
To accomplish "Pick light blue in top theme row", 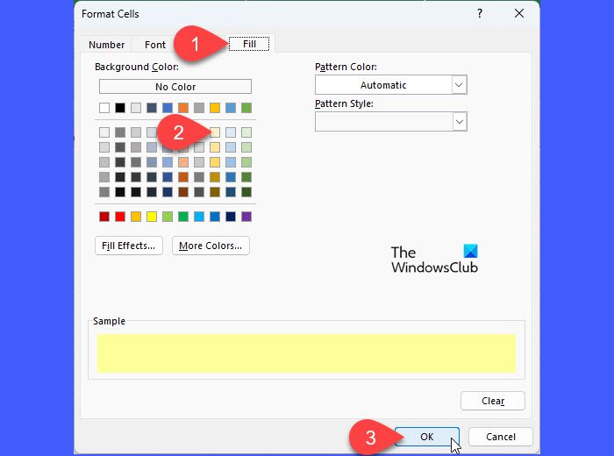I will (231, 108).
